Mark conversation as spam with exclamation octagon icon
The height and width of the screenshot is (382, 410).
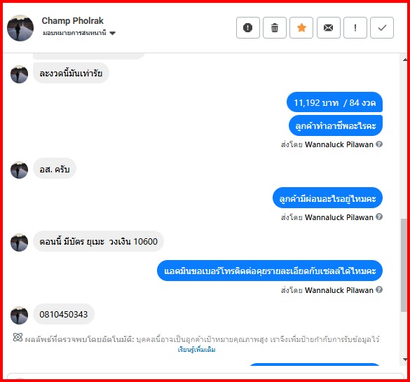[247, 28]
